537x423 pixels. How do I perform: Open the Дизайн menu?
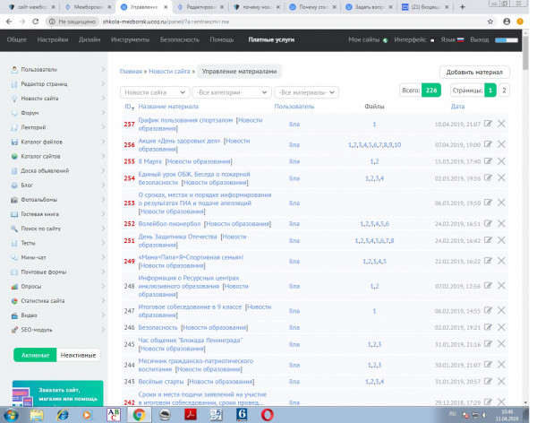89,39
